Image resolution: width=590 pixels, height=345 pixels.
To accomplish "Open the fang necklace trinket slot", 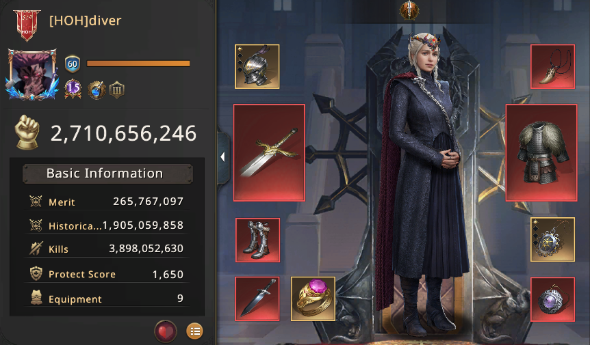I will (553, 66).
